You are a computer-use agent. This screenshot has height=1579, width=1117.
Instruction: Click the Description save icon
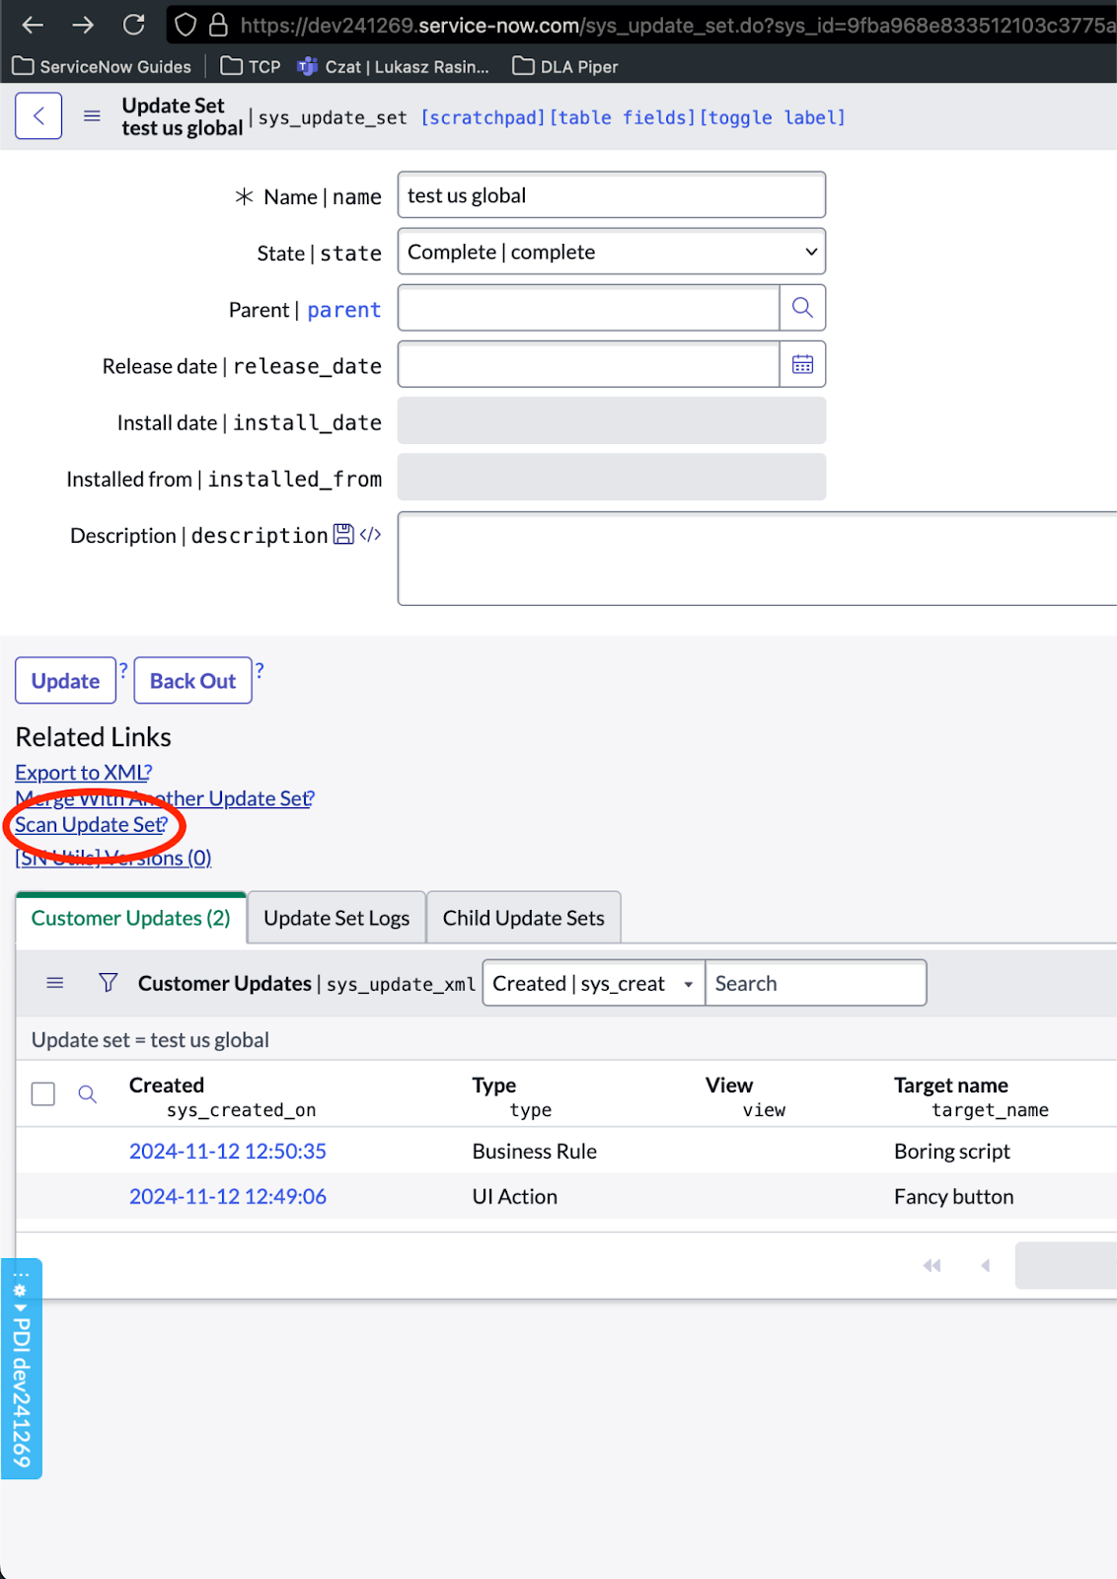(343, 534)
